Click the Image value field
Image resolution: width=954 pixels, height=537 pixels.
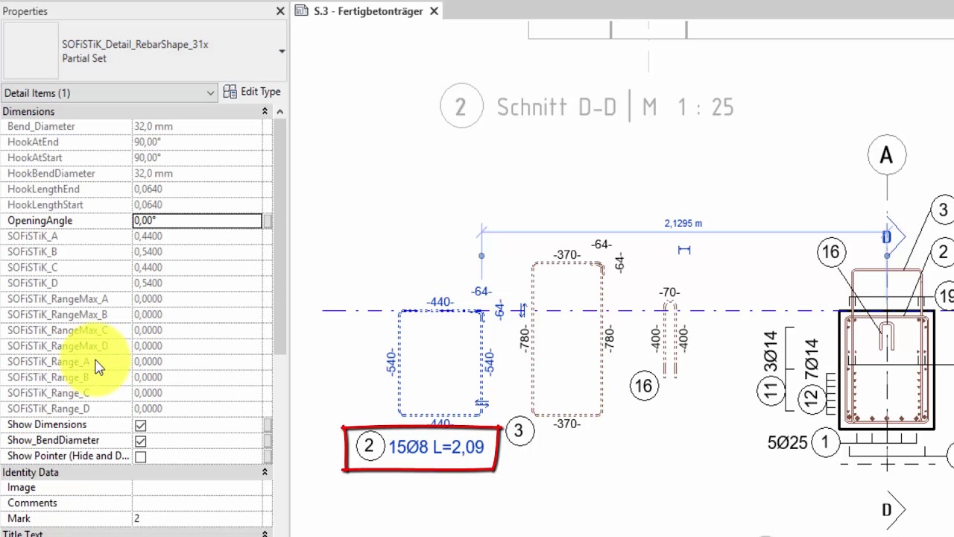point(198,487)
